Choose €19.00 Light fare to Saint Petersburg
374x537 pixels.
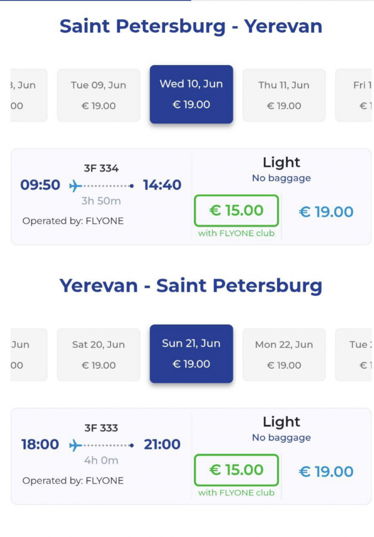326,471
